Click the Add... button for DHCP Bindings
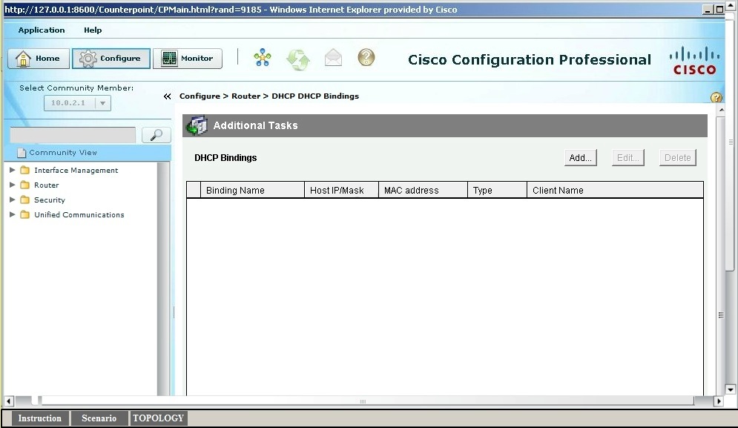Screen dimensions: 738x428 click(x=580, y=158)
